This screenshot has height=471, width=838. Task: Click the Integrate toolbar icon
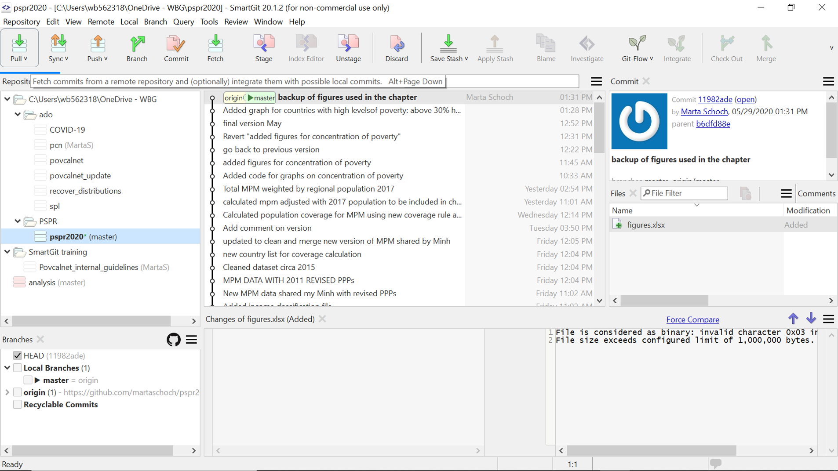(677, 43)
